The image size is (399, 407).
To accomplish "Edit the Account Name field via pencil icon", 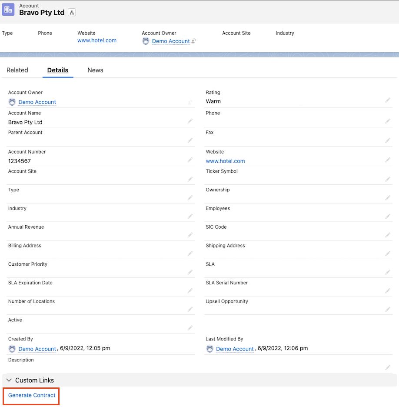I will click(190, 121).
